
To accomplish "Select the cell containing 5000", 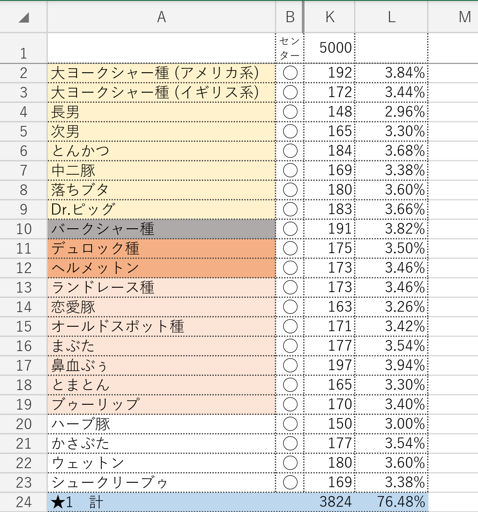I will tap(329, 48).
